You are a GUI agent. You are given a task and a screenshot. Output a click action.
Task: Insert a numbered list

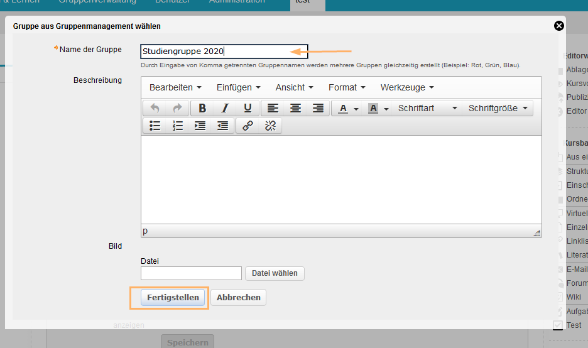[177, 126]
